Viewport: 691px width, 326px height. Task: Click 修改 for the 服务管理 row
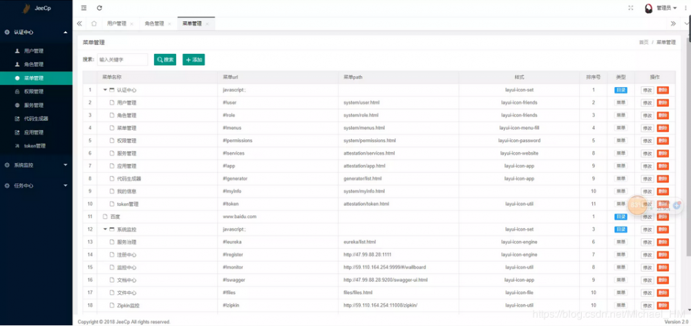tap(647, 153)
